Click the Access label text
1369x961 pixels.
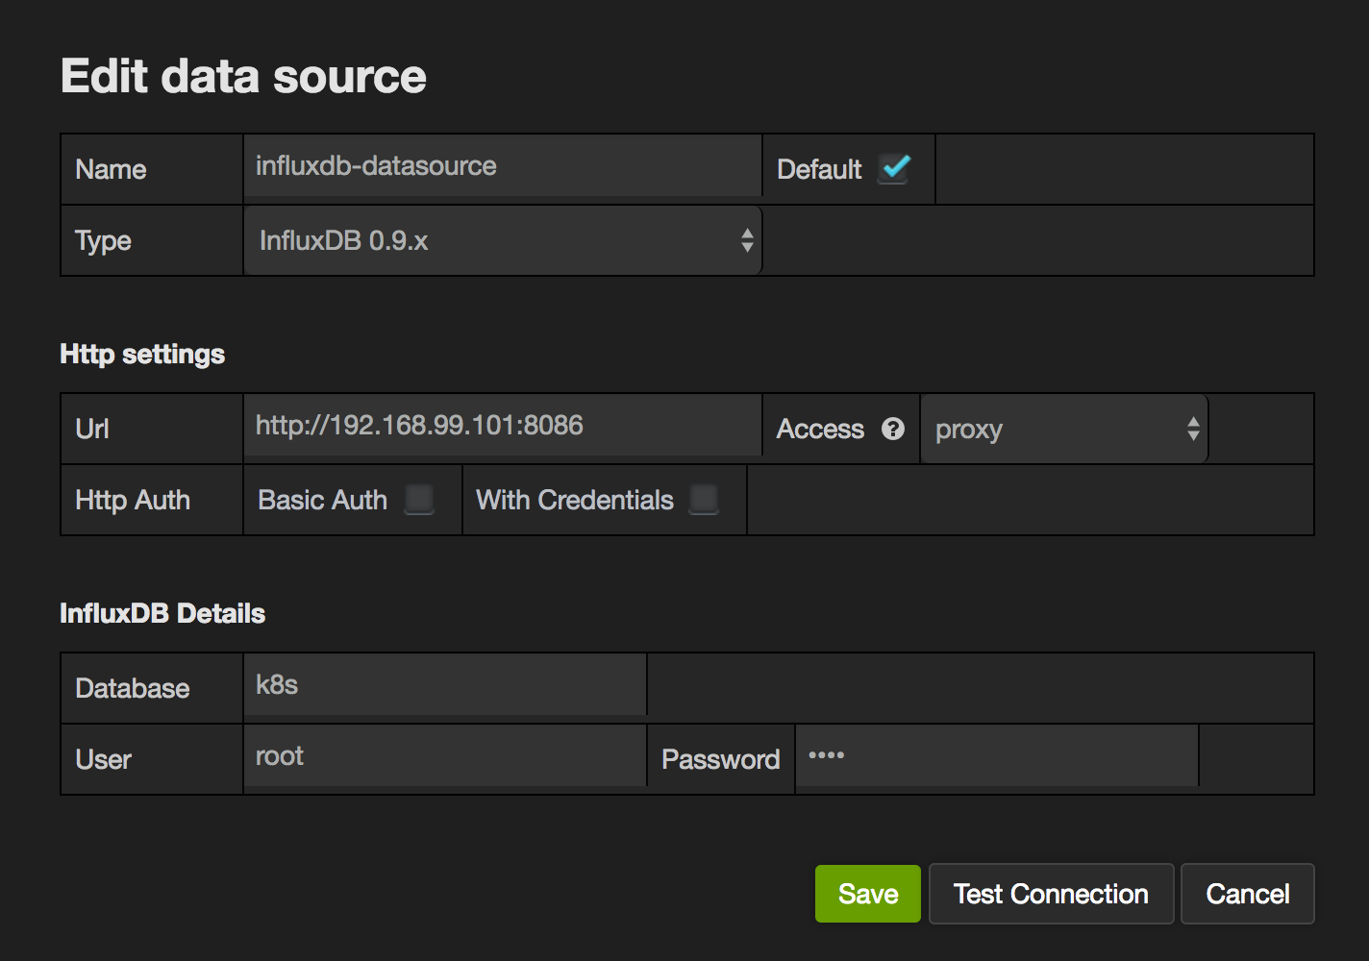820,429
